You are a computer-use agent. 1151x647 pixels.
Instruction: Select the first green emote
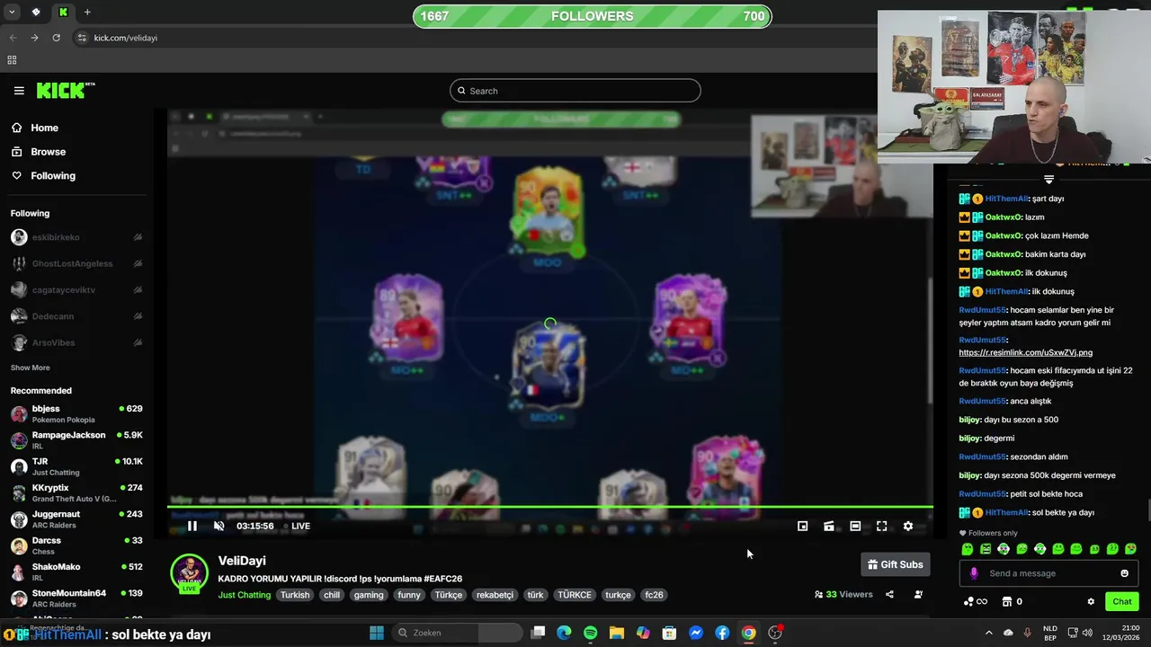click(968, 549)
